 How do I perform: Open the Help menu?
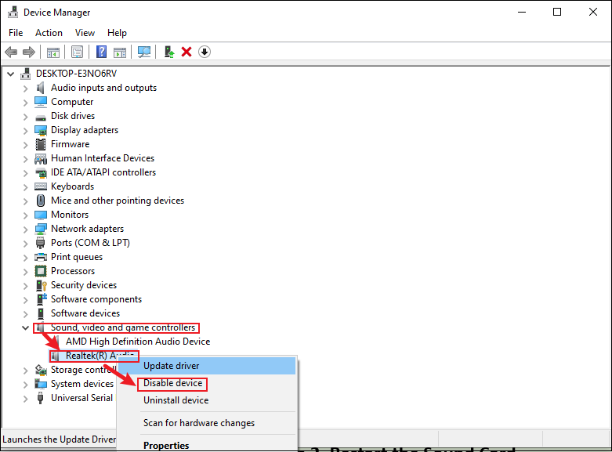coord(117,33)
